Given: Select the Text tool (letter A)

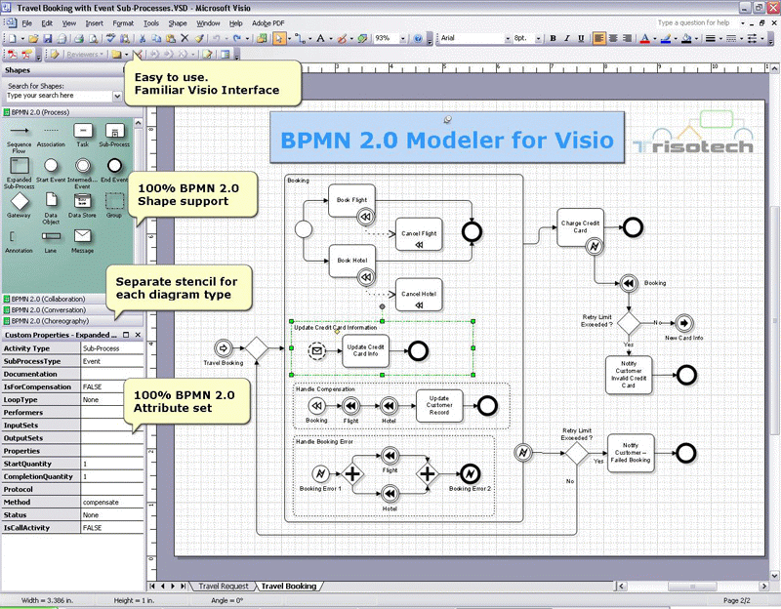Looking at the screenshot, I should [320, 38].
